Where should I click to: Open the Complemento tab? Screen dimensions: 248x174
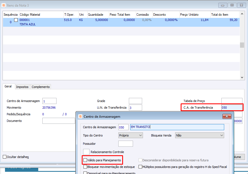pos(41,87)
